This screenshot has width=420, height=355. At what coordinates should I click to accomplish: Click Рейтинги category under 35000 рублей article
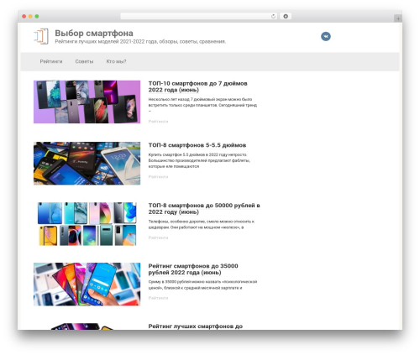tap(158, 298)
